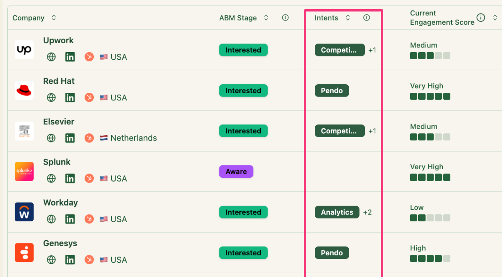This screenshot has width=502, height=277.
Task: Click the Upwork company name
Action: pyautogui.click(x=58, y=41)
